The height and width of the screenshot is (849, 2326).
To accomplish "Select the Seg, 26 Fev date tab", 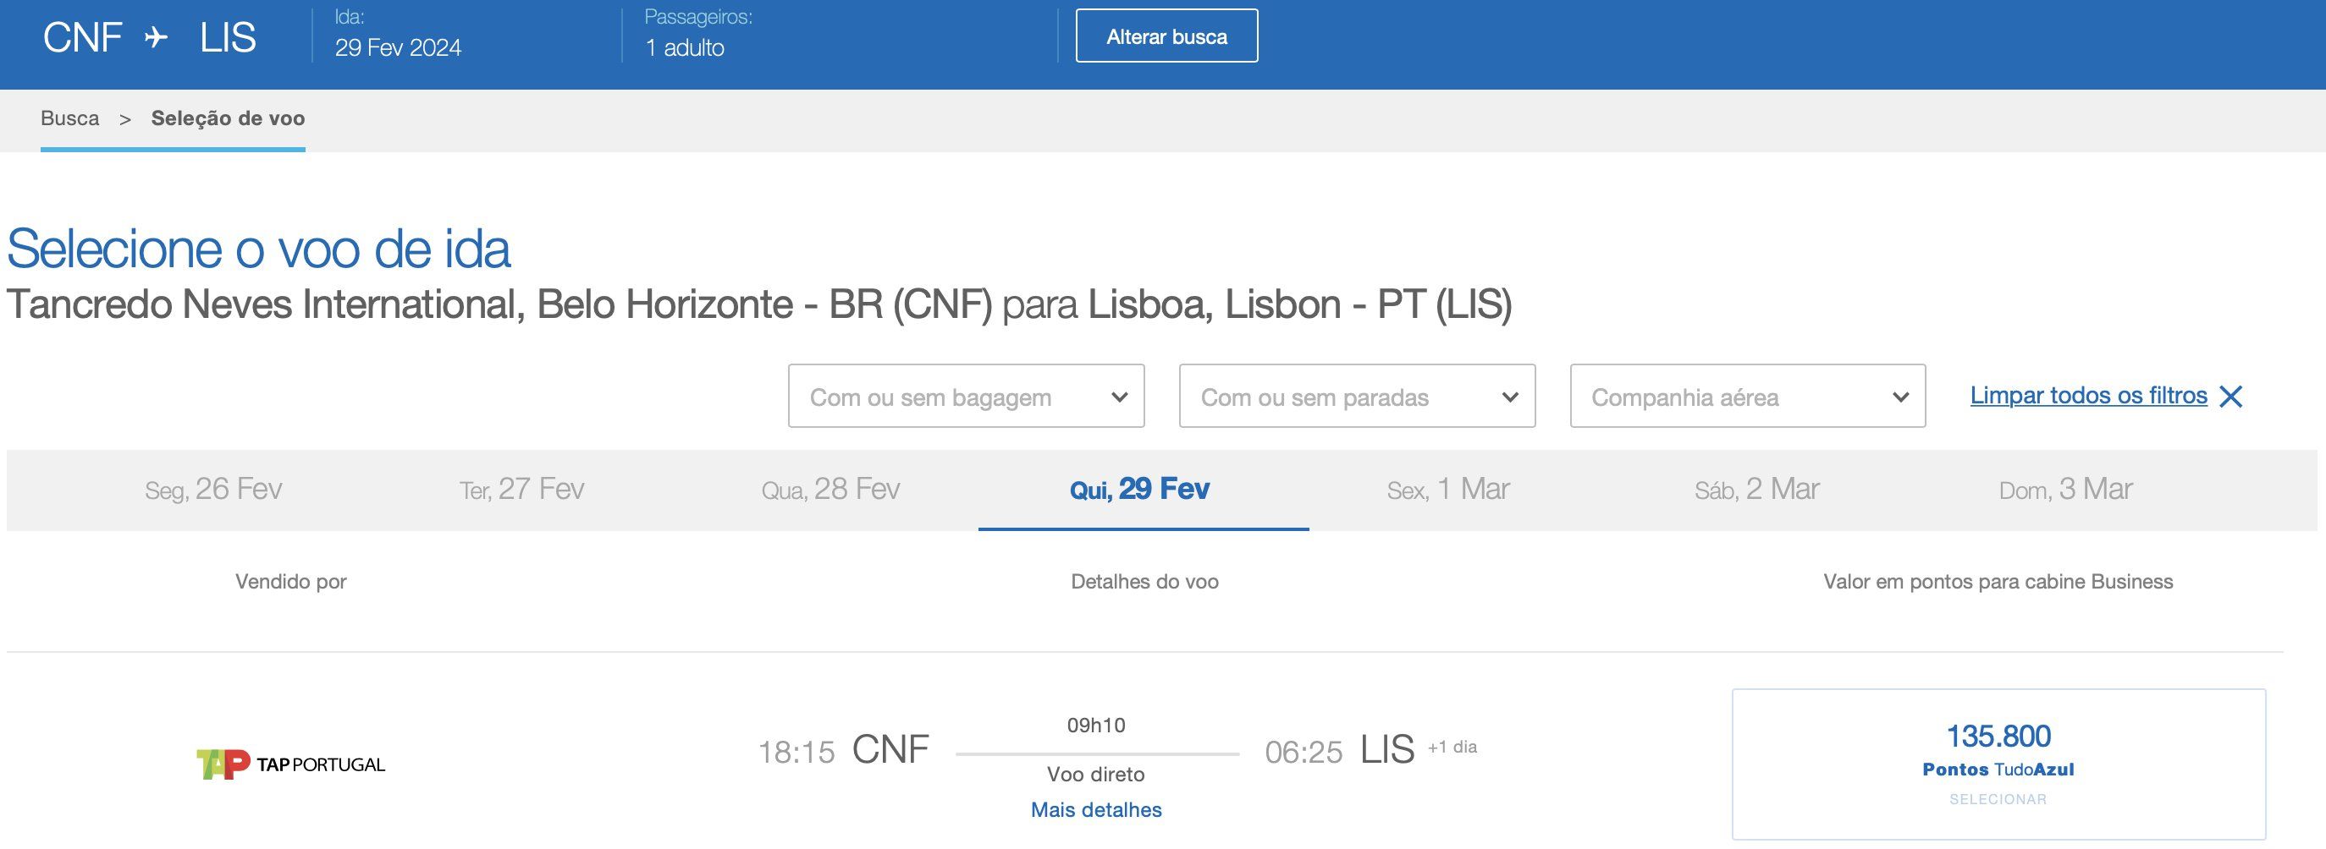I will pos(213,489).
